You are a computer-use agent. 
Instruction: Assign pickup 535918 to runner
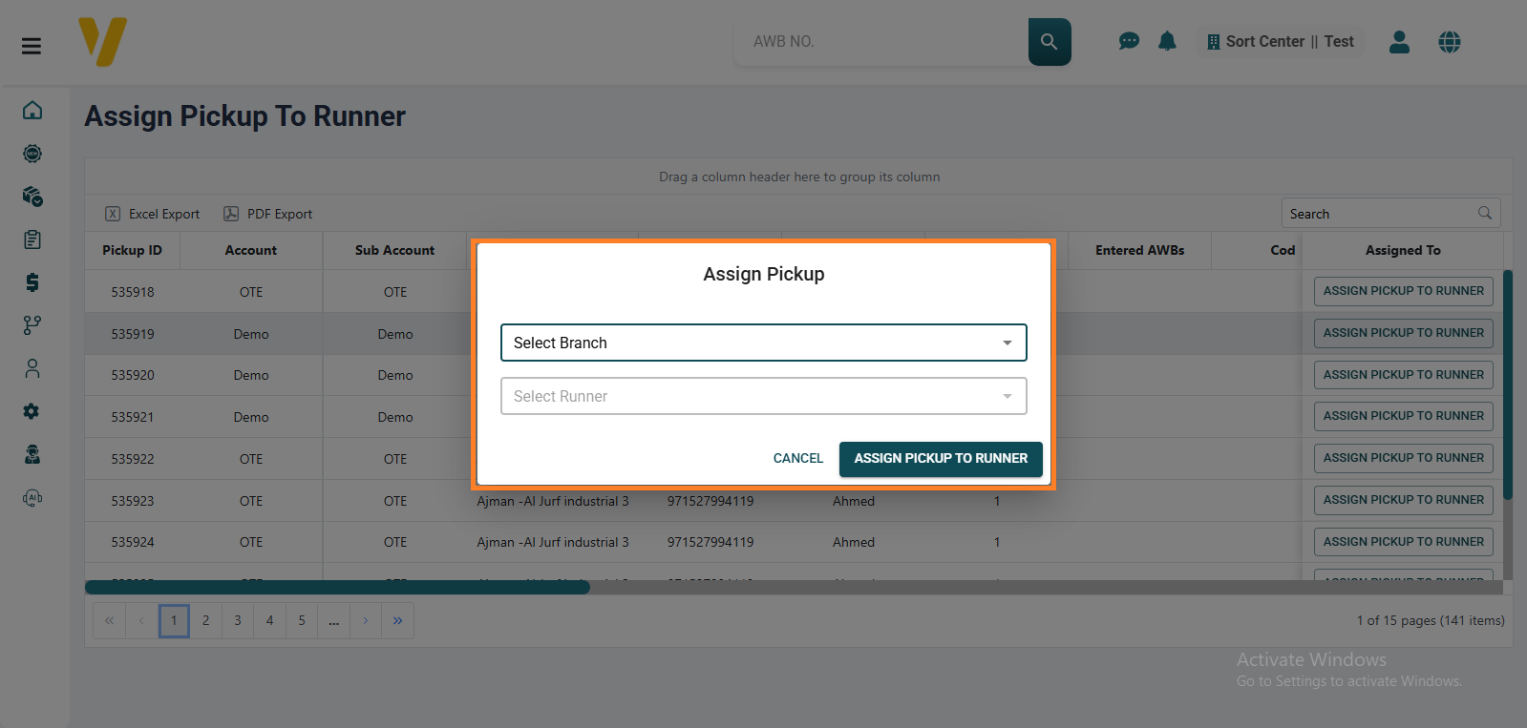pyautogui.click(x=1403, y=291)
